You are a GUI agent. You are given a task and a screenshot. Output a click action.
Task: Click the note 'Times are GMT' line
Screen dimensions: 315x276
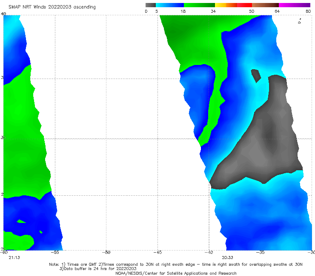click(x=175, y=265)
